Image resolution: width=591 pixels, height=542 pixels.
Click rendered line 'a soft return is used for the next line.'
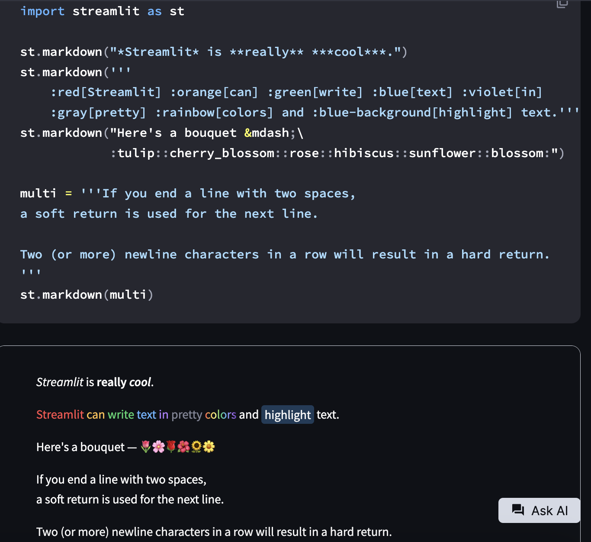point(130,500)
